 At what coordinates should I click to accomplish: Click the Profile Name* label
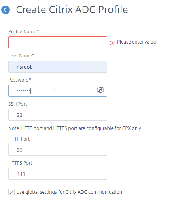(x=23, y=32)
